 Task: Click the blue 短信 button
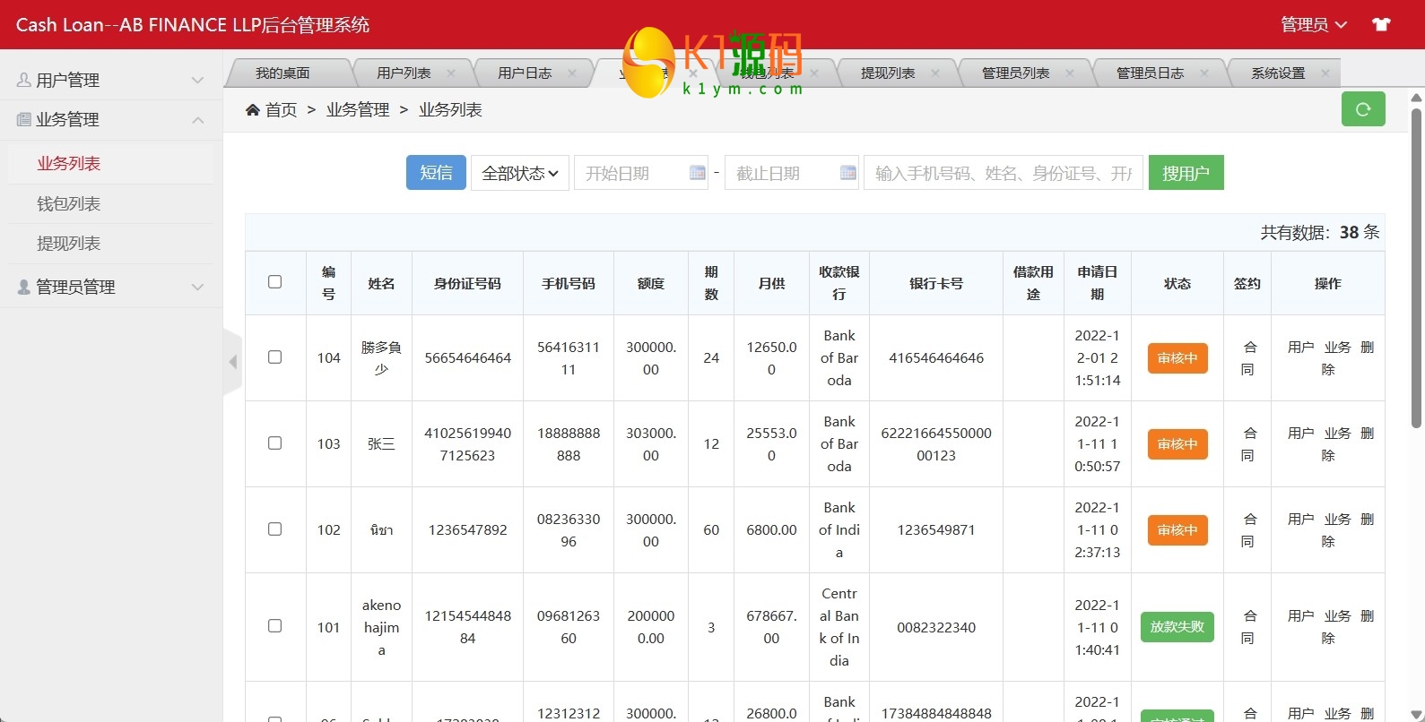(436, 173)
